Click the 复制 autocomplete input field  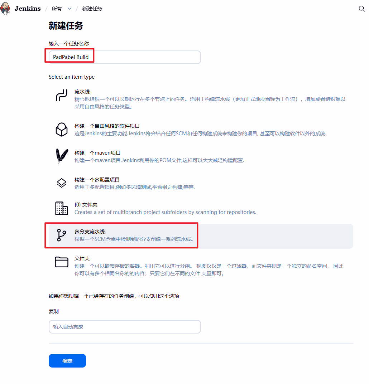[125, 327]
